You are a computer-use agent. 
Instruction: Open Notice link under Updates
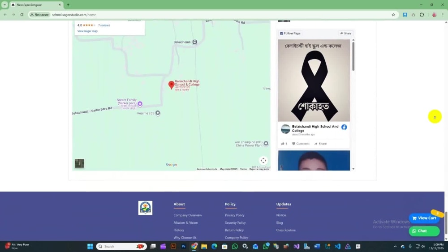(x=281, y=215)
